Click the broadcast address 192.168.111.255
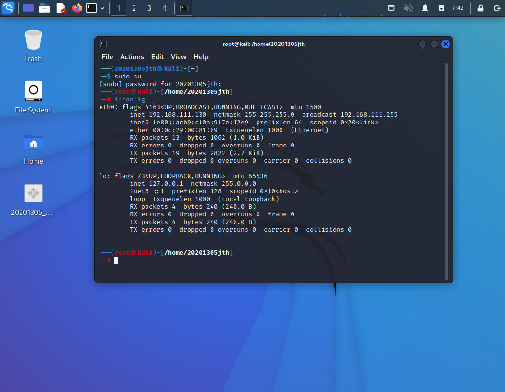The height and width of the screenshot is (392, 505). coord(369,115)
